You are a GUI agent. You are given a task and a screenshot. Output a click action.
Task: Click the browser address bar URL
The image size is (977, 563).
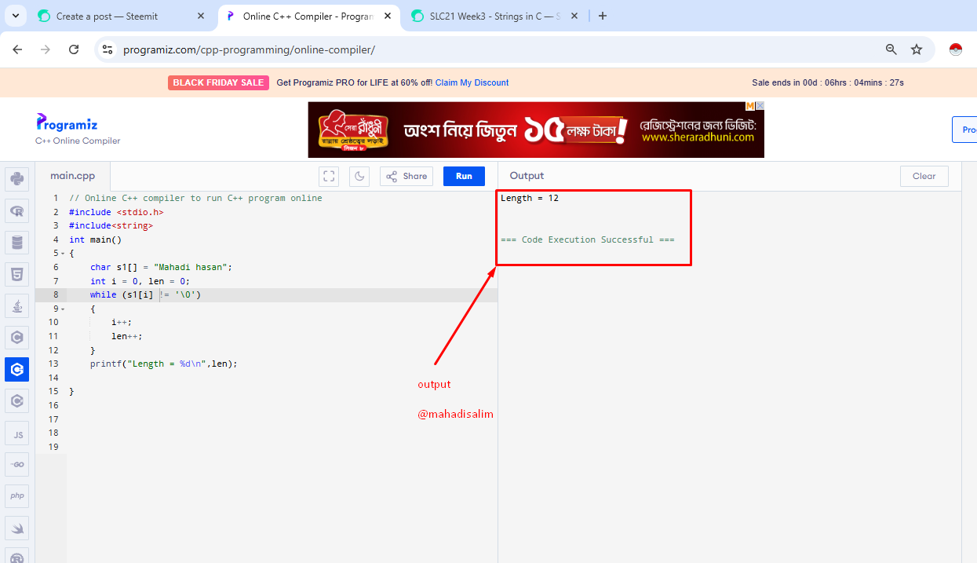[x=250, y=49]
